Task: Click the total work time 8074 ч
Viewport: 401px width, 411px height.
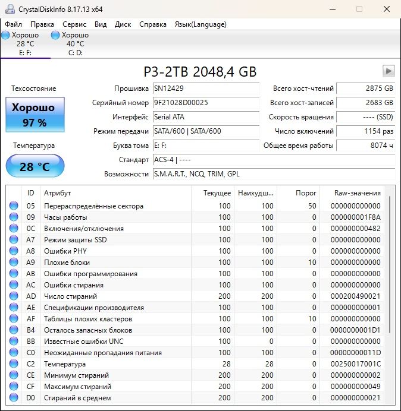Action: [365, 146]
